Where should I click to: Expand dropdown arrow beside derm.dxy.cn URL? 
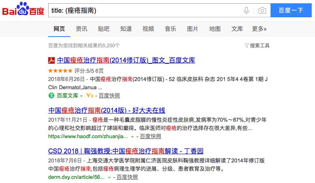[x=109, y=178]
